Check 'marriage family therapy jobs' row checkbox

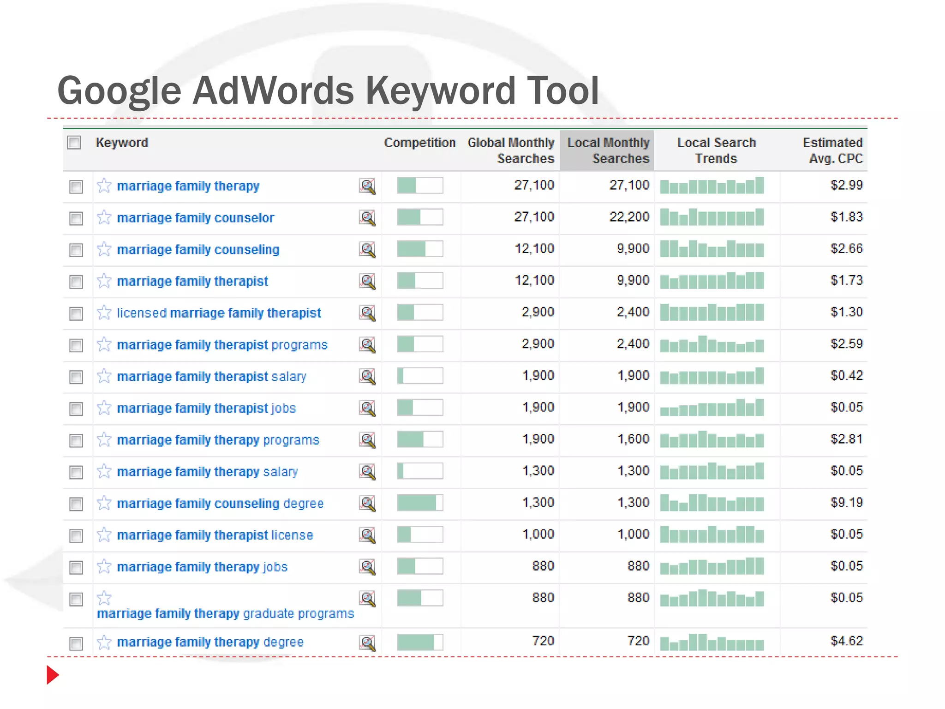point(76,567)
